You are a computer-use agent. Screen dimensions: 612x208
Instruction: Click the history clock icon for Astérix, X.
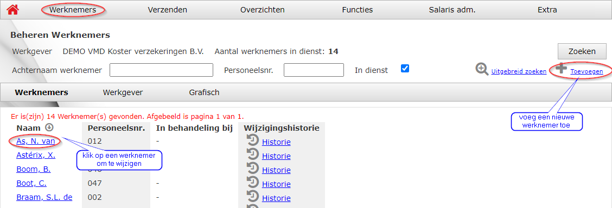(x=253, y=155)
